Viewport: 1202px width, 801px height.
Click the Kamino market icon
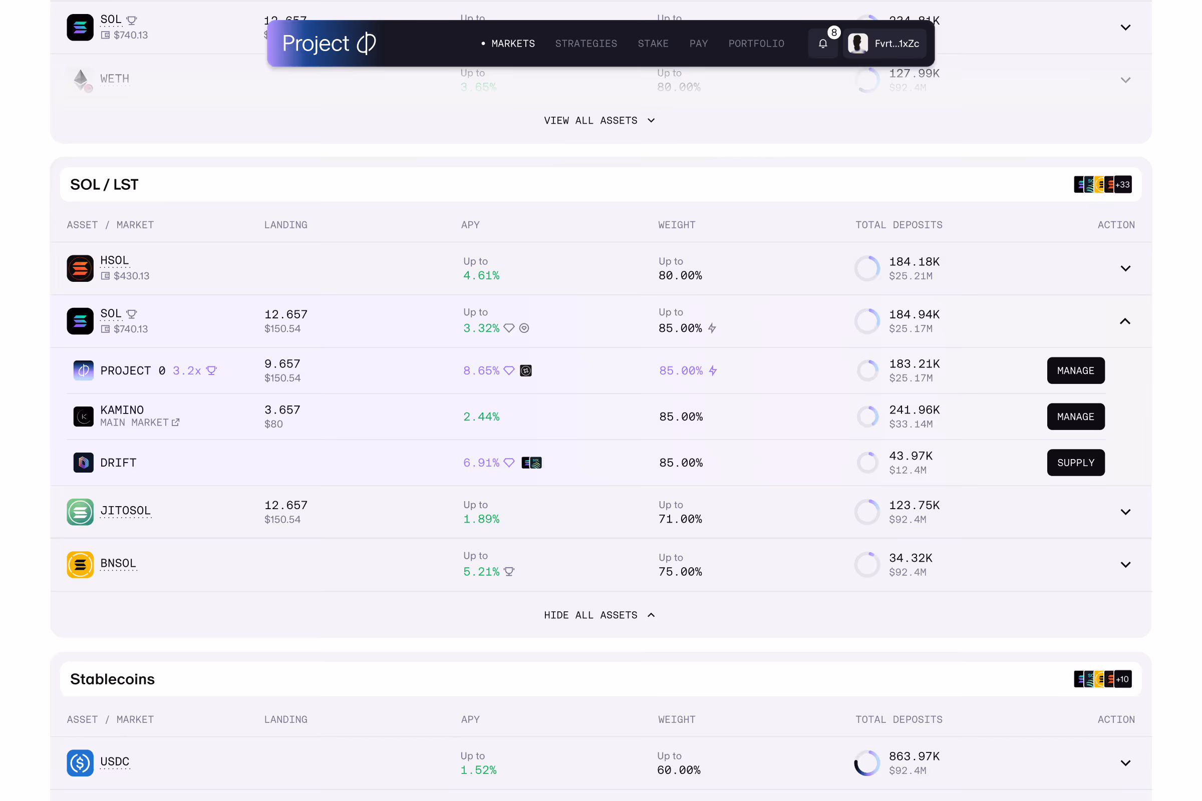point(83,417)
